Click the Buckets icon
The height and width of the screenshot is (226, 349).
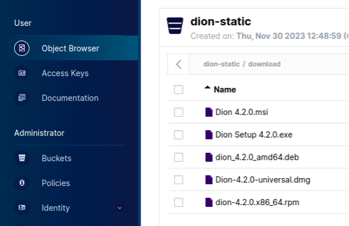tap(22, 158)
